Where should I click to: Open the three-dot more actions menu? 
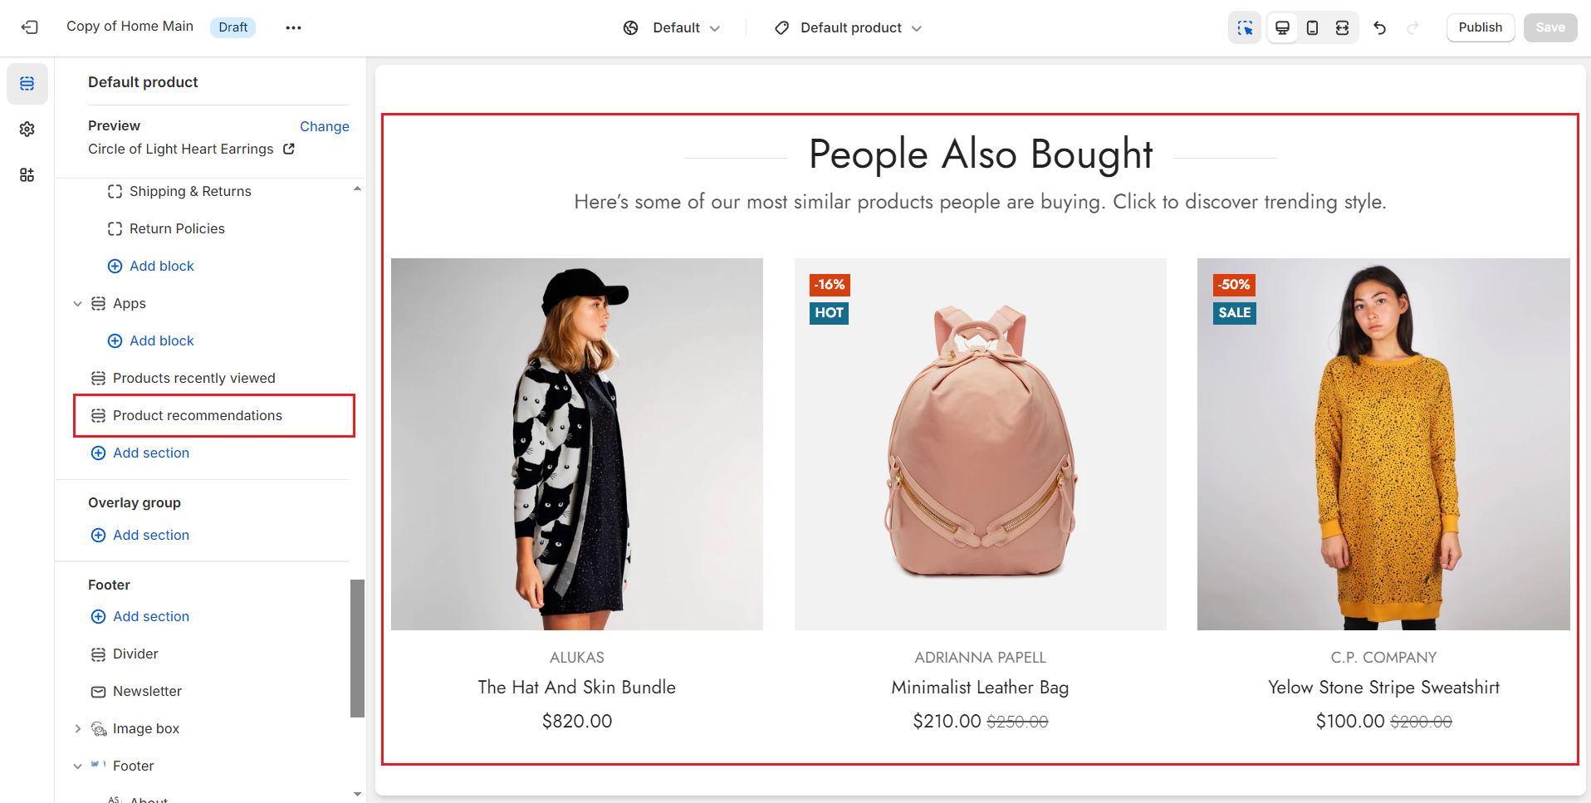pyautogui.click(x=293, y=27)
